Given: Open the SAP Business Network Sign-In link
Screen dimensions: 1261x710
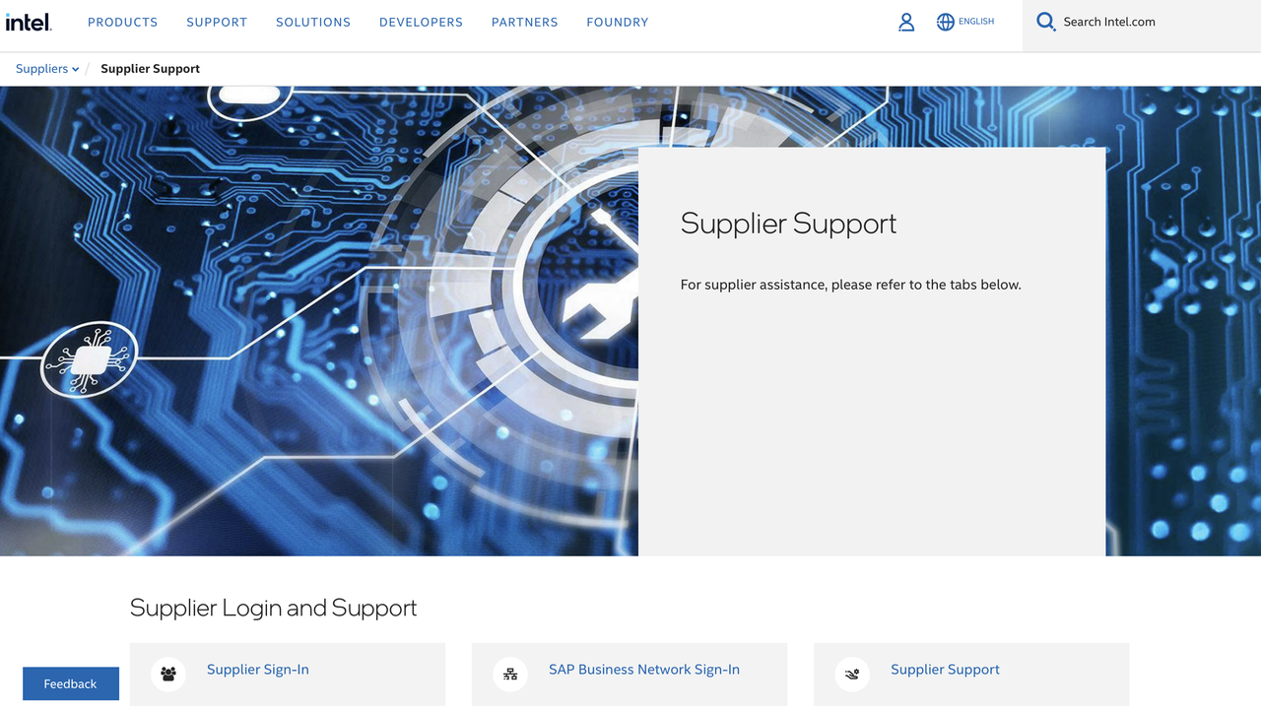Looking at the screenshot, I should click(x=644, y=670).
